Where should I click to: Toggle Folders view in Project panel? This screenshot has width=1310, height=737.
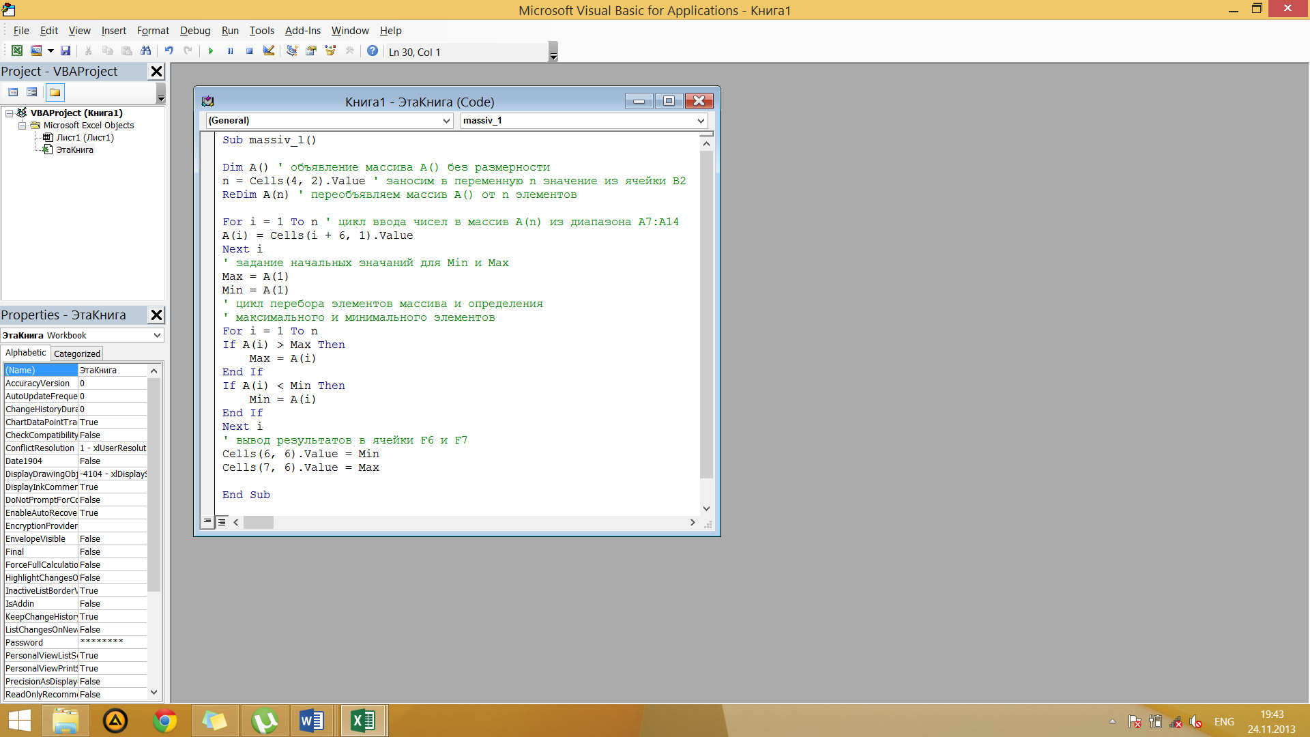point(55,92)
